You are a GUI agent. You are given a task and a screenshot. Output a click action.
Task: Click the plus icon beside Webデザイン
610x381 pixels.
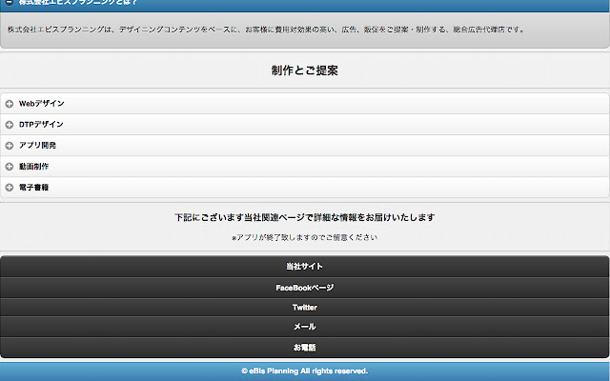[x=10, y=104]
